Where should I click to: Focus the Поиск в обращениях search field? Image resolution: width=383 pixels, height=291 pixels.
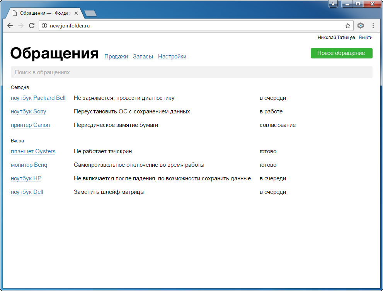(x=191, y=72)
